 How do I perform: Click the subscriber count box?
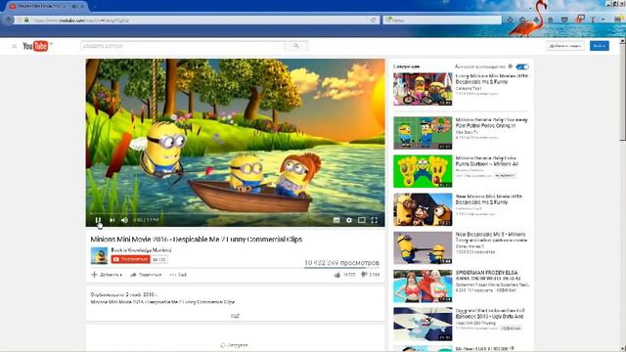coord(158,259)
